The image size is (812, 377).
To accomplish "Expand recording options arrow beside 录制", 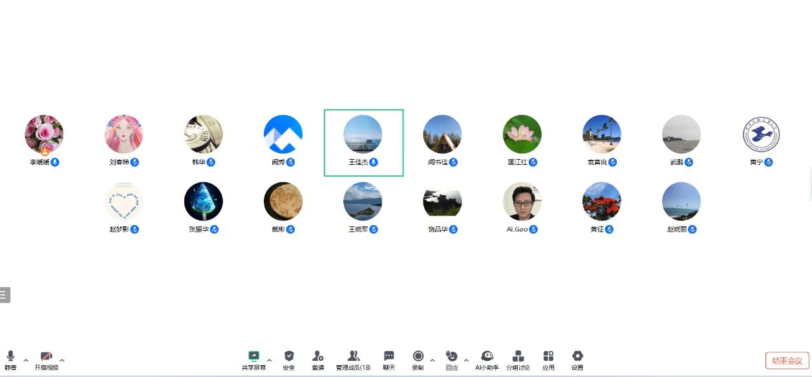I will point(433,360).
